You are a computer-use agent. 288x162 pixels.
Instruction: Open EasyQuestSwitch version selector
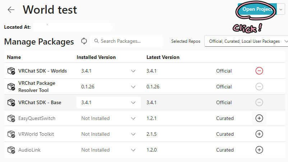pyautogui.click(x=133, y=118)
